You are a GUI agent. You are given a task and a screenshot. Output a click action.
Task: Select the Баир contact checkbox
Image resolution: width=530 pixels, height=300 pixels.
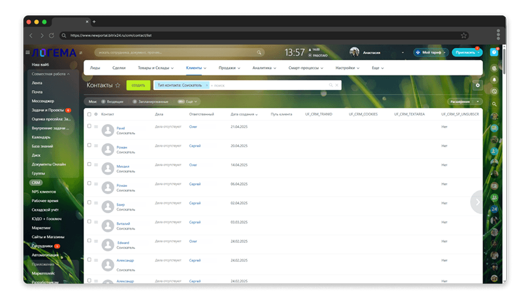click(x=89, y=203)
